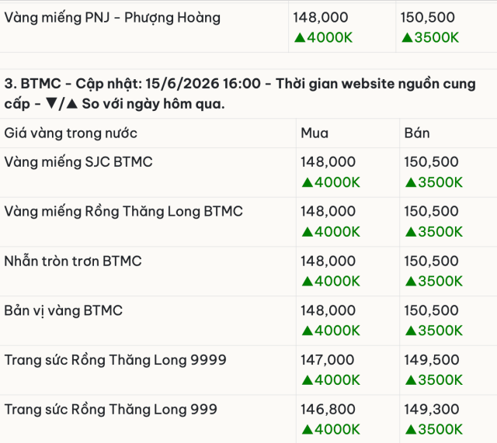Click the BTMC section header update text
This screenshot has height=443, width=497.
pos(240,94)
